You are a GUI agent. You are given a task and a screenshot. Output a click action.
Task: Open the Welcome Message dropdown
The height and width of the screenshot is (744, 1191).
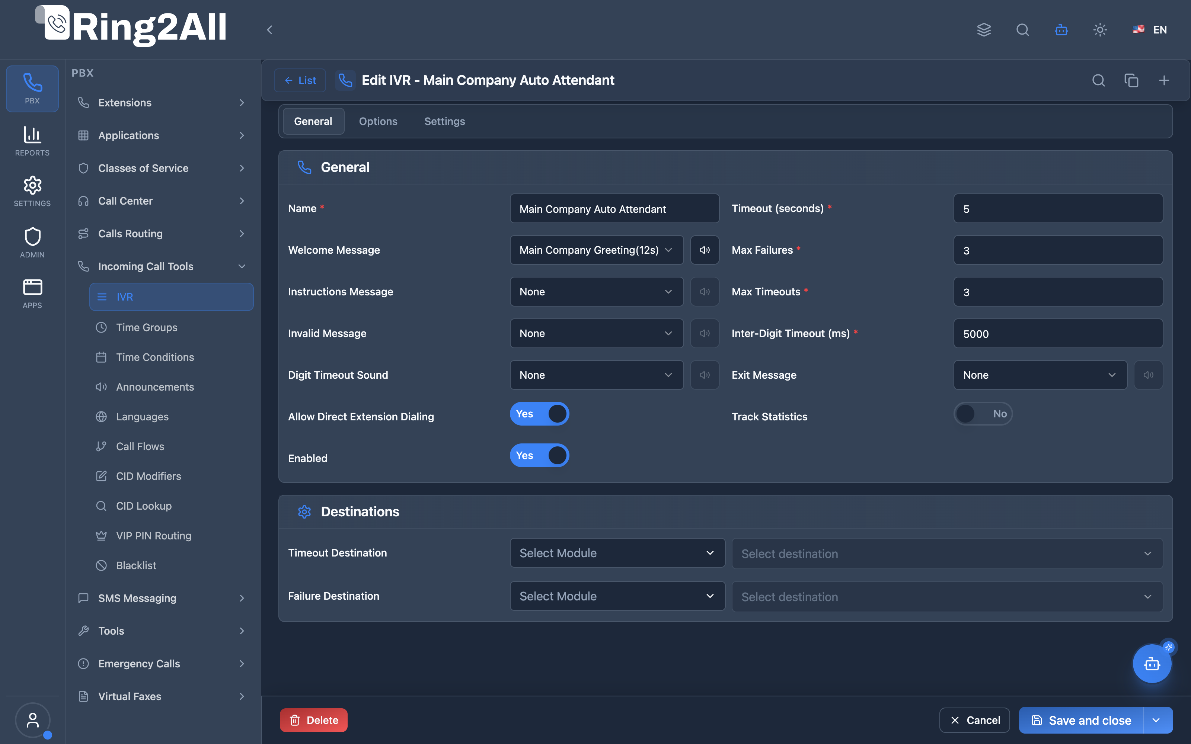point(597,250)
